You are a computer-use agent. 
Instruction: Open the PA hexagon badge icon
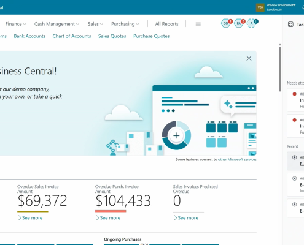[x=239, y=23]
